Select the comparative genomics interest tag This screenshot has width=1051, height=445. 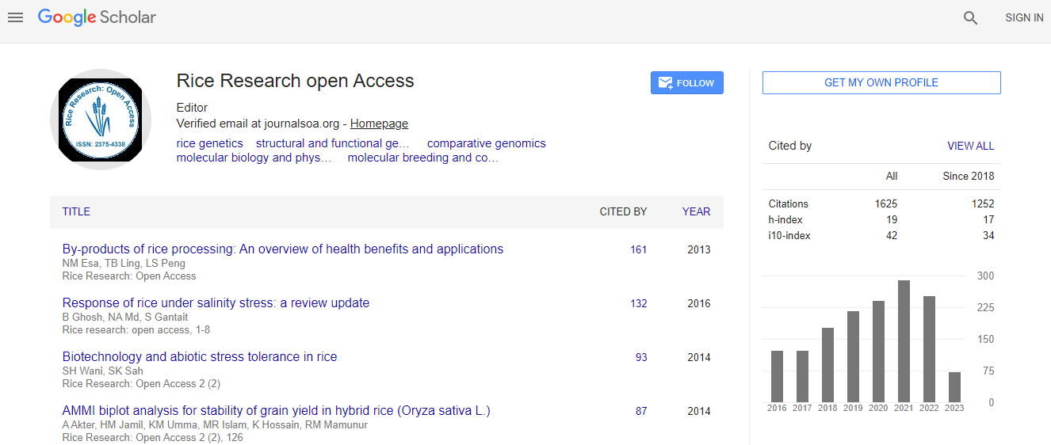click(486, 143)
